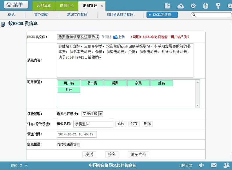Click the 清空内容 button
Image resolution: width=232 pixels, height=170 pixels.
coord(138,154)
